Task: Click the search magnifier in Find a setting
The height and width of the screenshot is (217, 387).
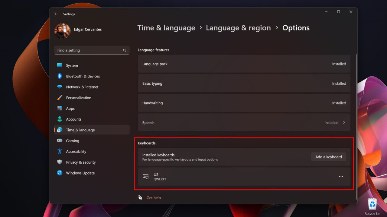Action: click(x=124, y=50)
